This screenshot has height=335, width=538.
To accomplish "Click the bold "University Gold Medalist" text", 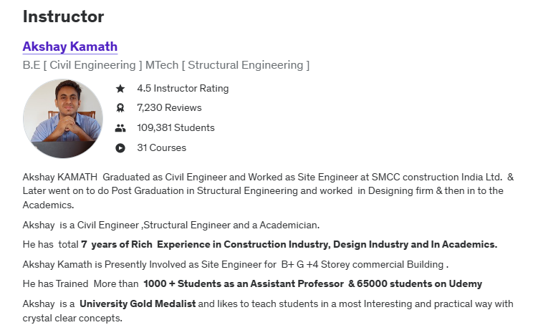I will point(138,304).
